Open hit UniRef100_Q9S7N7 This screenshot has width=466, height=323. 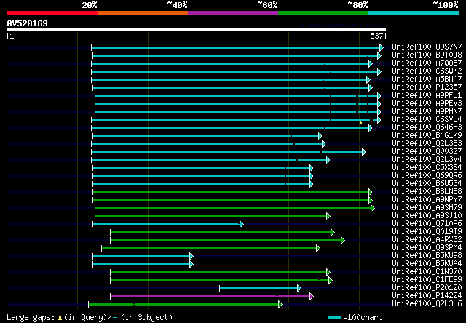pos(427,47)
